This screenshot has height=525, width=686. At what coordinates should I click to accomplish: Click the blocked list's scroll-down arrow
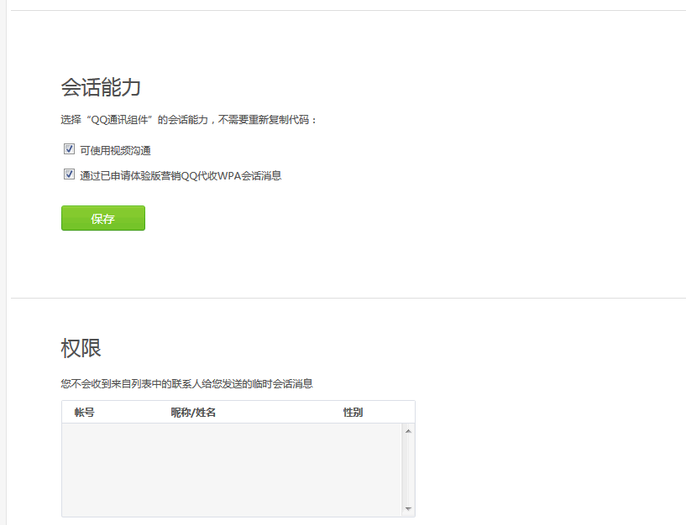coord(408,509)
